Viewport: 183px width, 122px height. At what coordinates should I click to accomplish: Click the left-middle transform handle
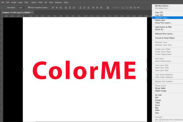pyautogui.click(x=23, y=70)
